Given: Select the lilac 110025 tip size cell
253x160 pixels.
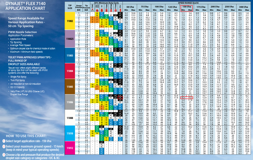Looking at the screenshot, I should pos(70,39).
